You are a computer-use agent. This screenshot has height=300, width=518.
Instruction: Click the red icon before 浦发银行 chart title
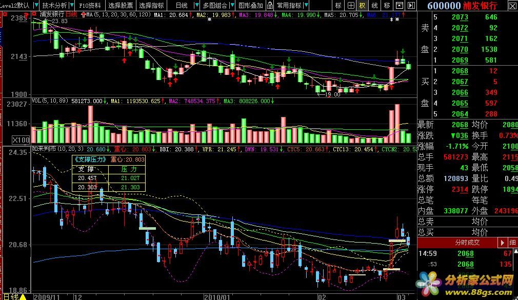point(34,14)
